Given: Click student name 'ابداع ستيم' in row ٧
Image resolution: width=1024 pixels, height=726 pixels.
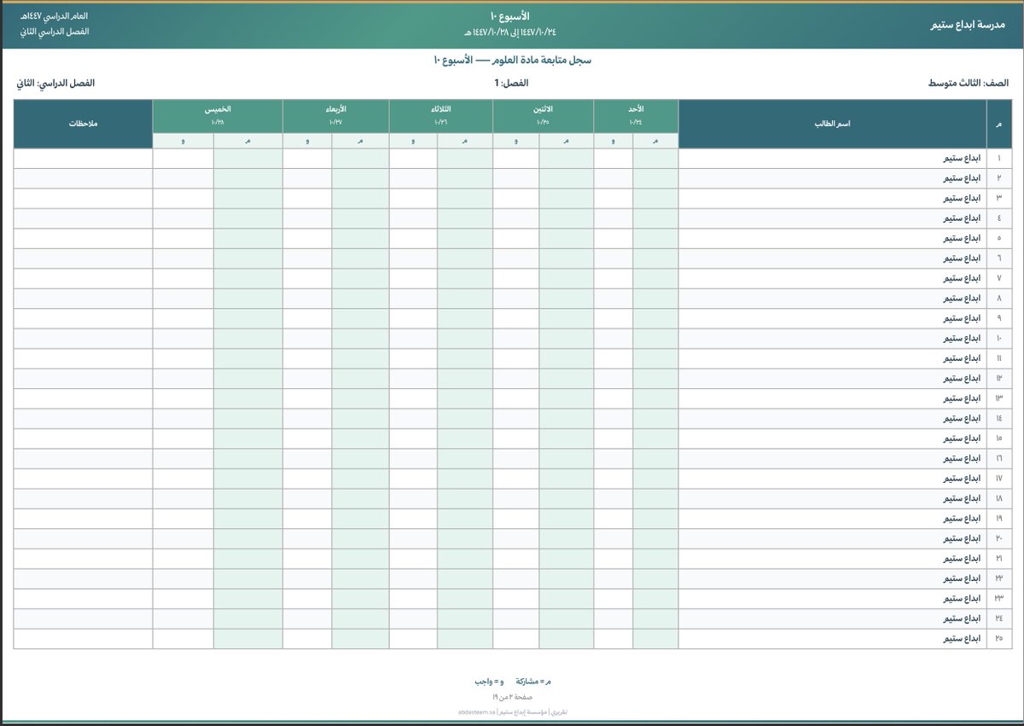Looking at the screenshot, I should pos(962,278).
